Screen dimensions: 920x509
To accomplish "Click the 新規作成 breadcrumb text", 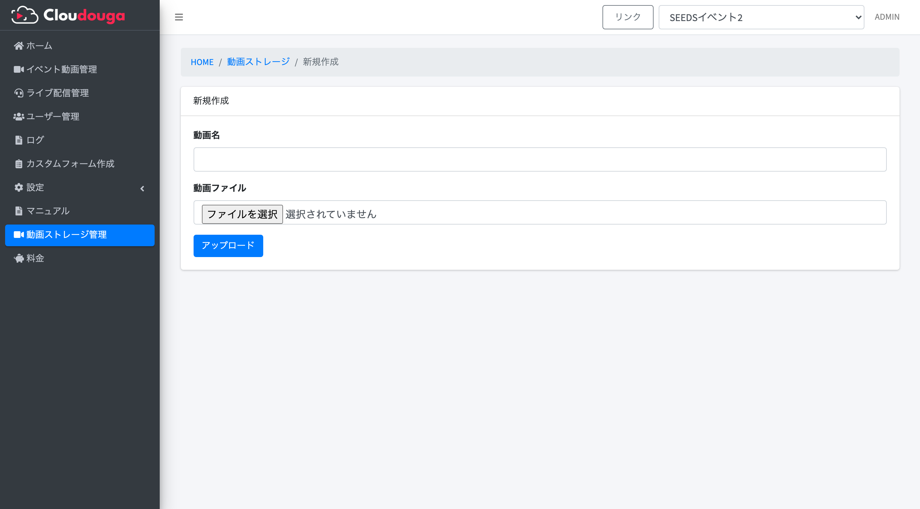I will point(320,62).
